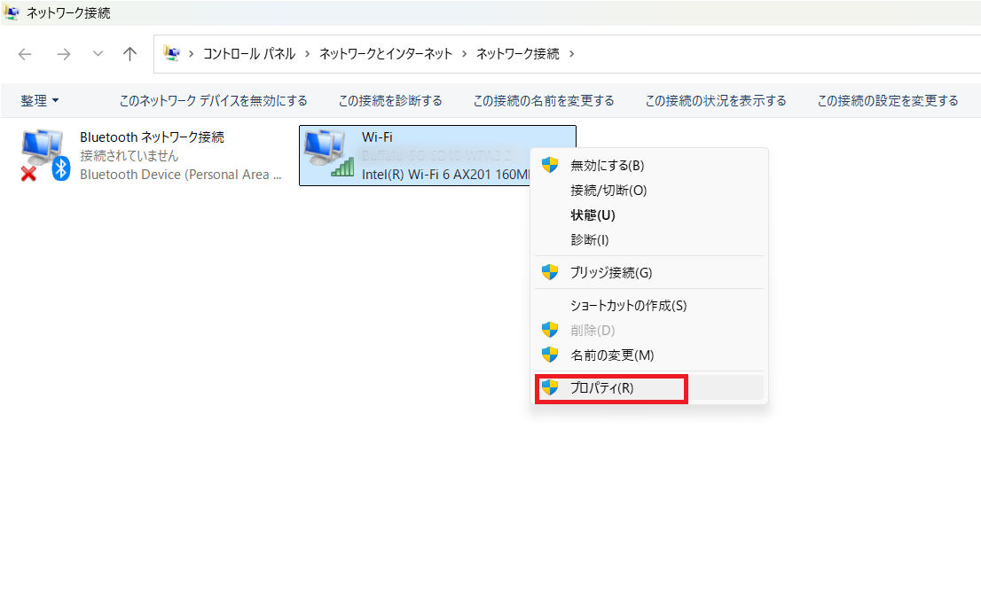Choose 名前の変更(M) from the context menu
The height and width of the screenshot is (609, 981).
click(x=611, y=355)
